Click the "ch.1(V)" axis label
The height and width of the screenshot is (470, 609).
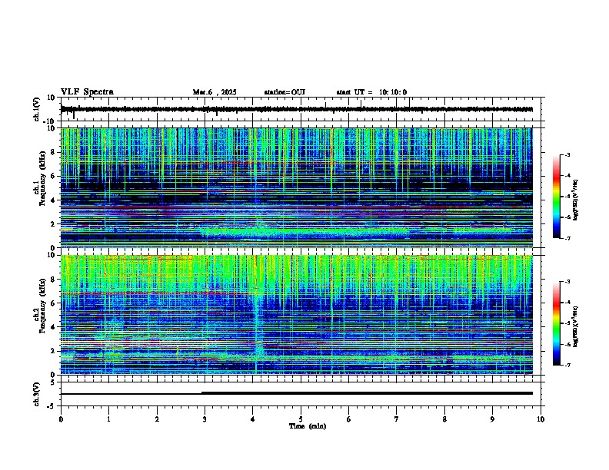(x=37, y=110)
